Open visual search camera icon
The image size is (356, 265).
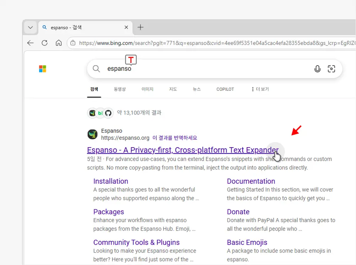pyautogui.click(x=331, y=69)
